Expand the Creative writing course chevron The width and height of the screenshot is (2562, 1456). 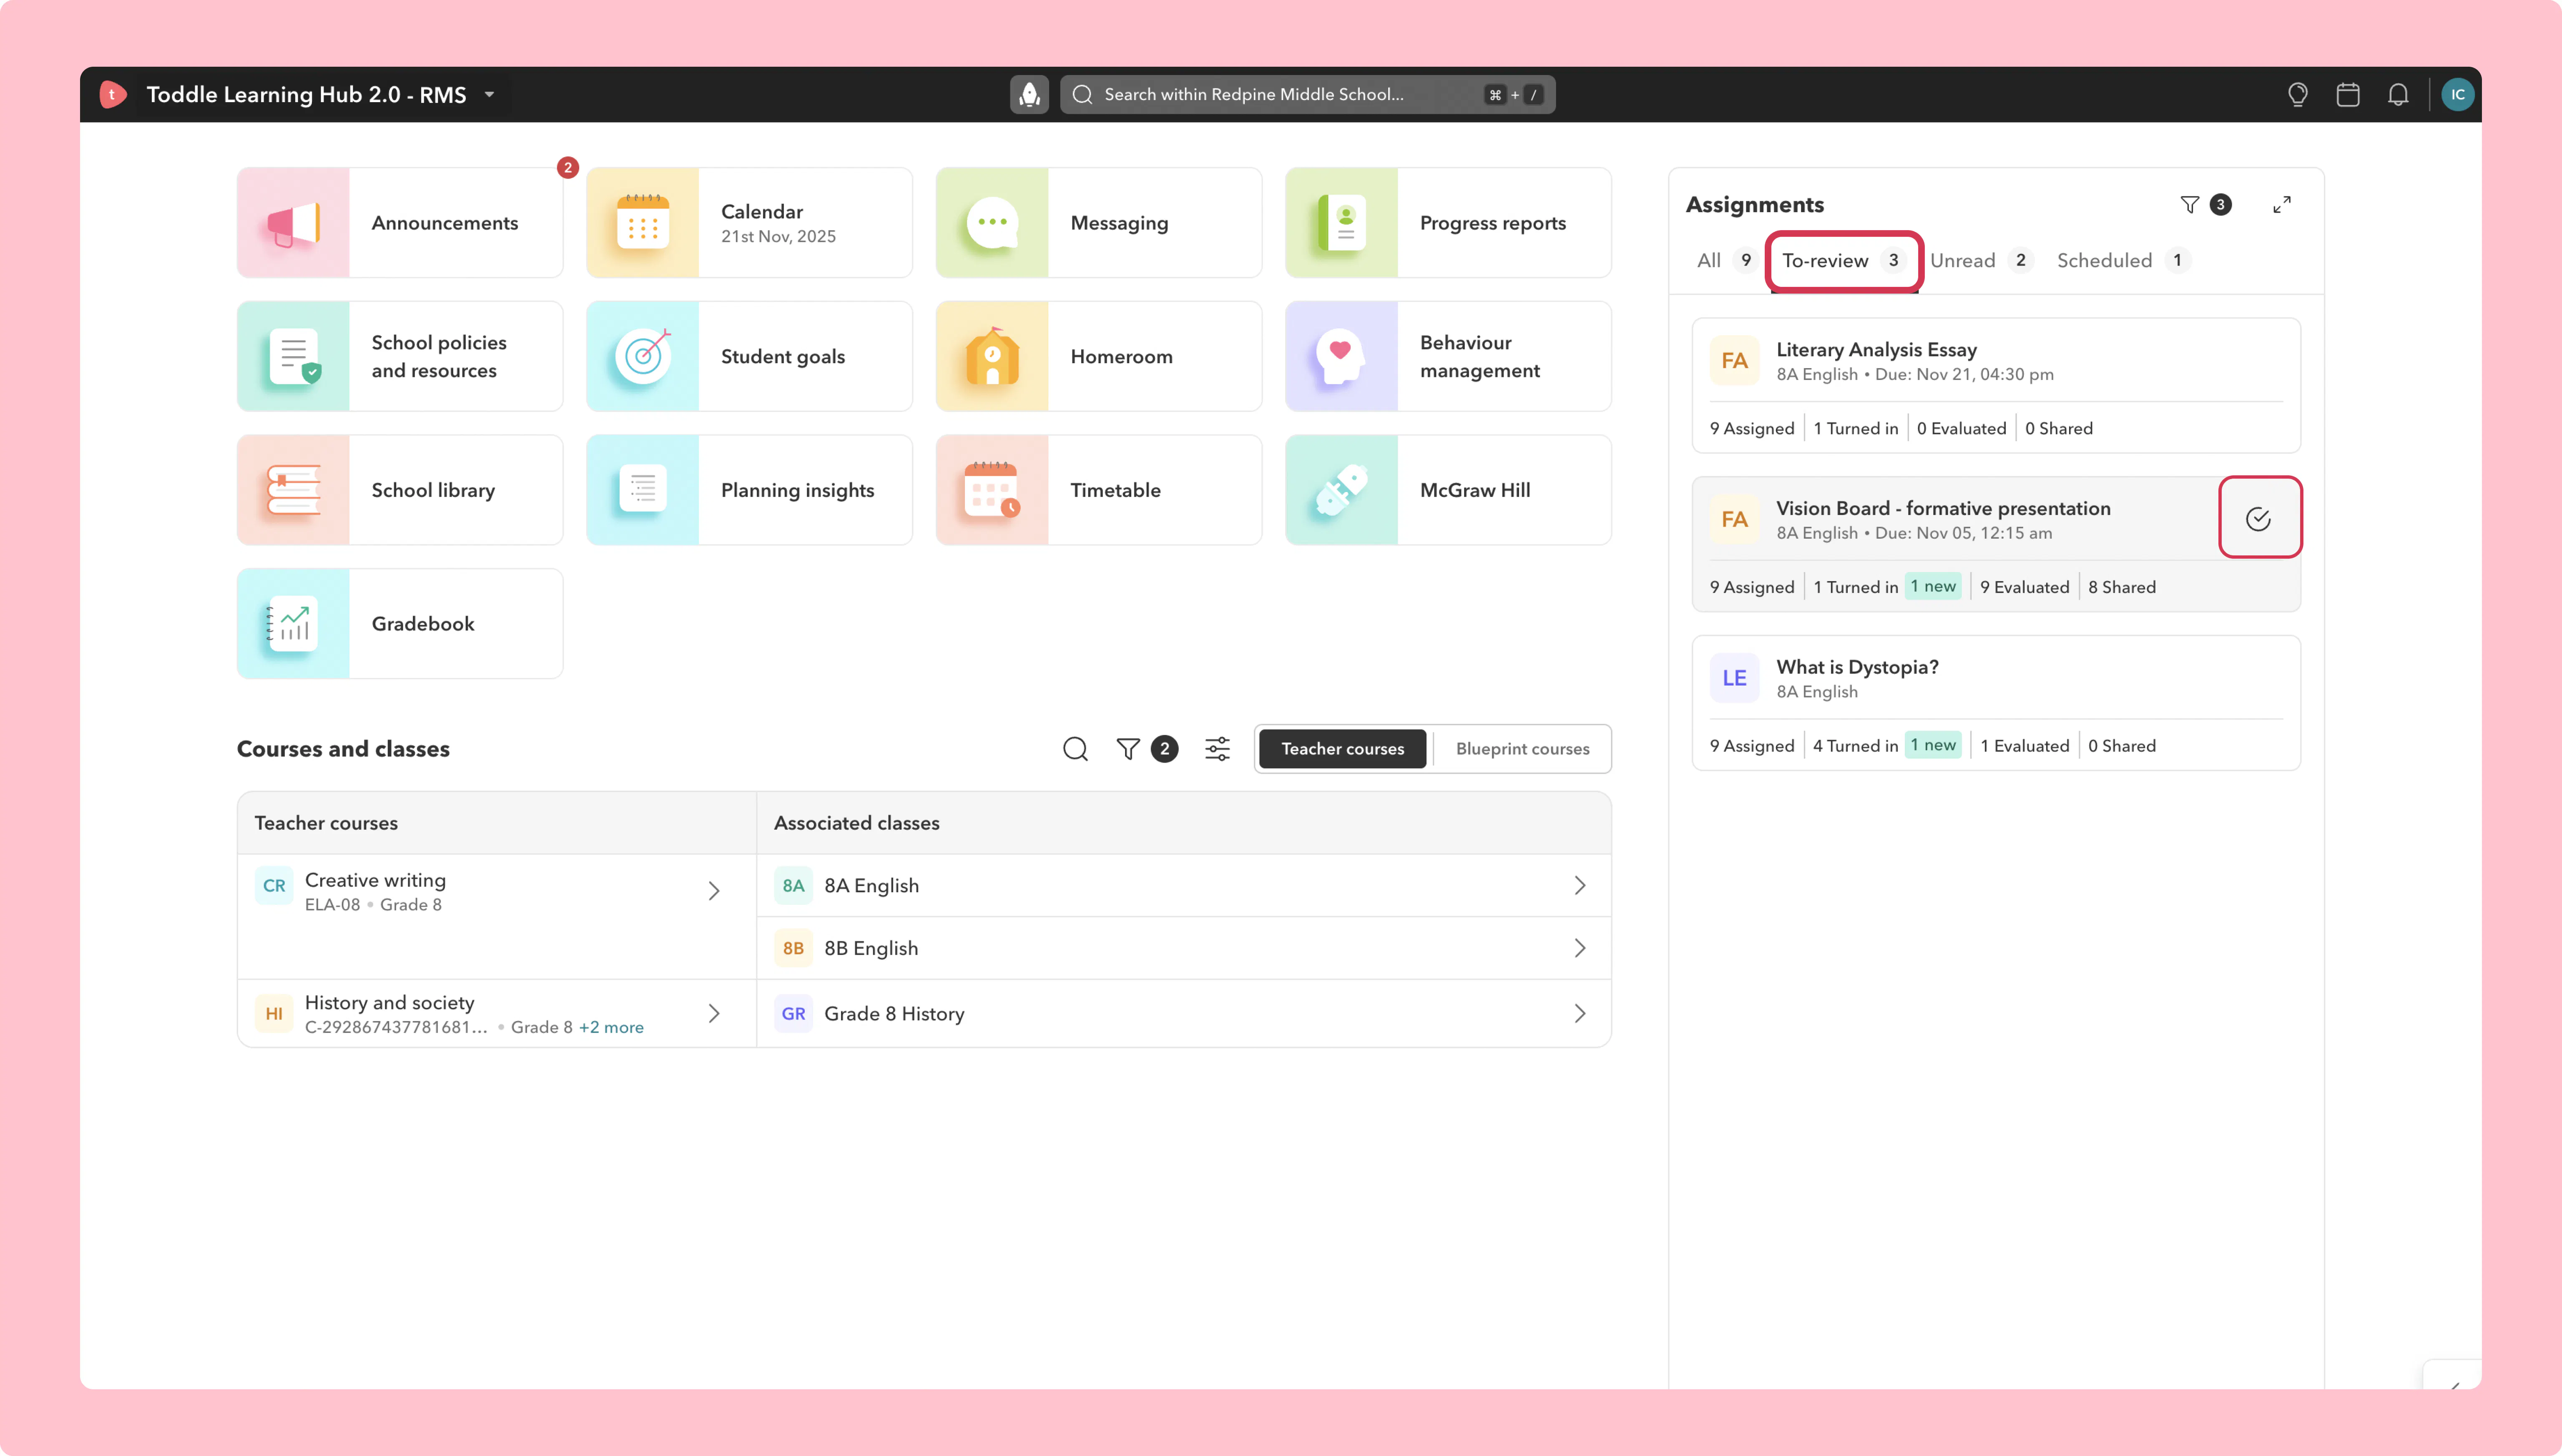pyautogui.click(x=714, y=890)
